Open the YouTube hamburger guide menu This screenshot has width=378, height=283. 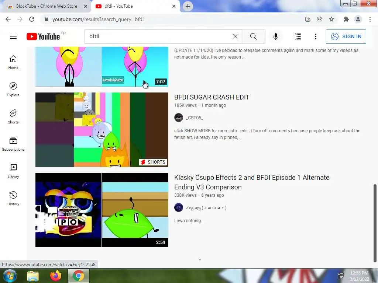(13, 36)
